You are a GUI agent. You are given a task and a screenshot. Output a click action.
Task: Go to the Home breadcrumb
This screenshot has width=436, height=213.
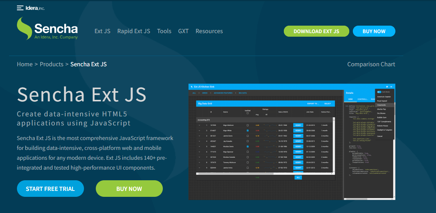click(x=25, y=64)
